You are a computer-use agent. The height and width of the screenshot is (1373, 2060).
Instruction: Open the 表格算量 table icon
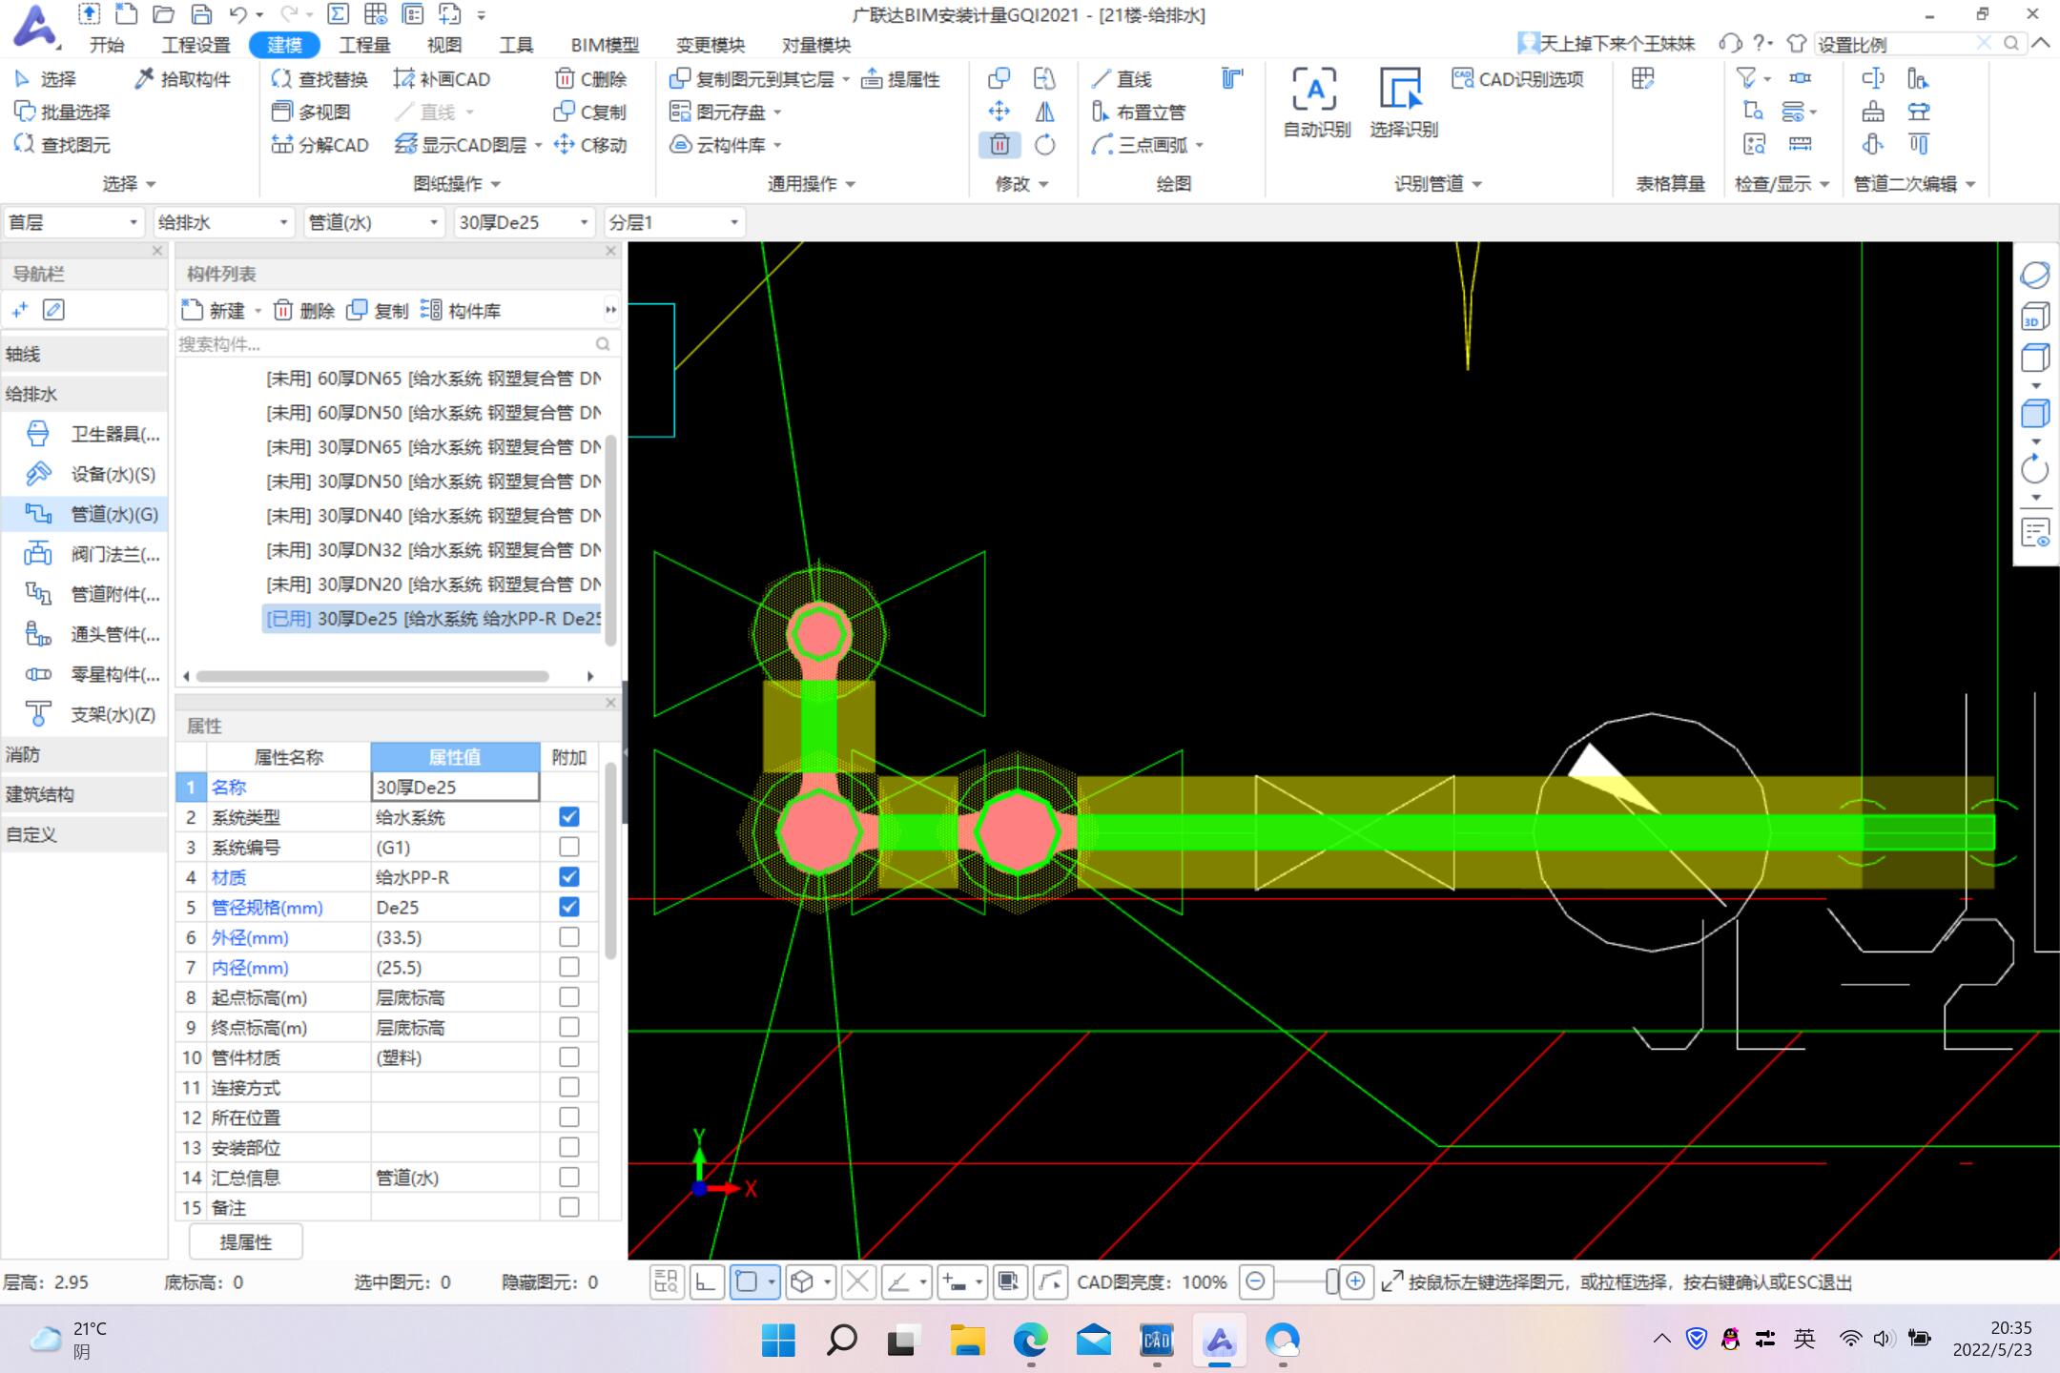pyautogui.click(x=1642, y=79)
